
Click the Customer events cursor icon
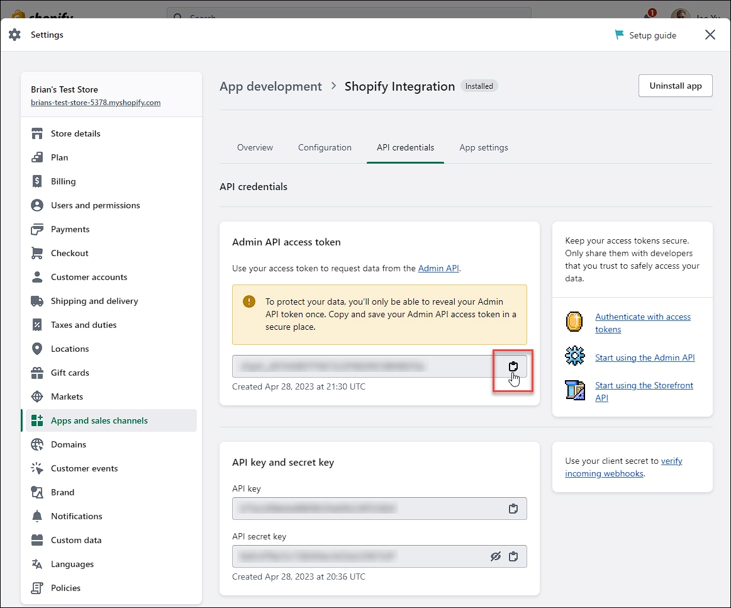tap(37, 469)
